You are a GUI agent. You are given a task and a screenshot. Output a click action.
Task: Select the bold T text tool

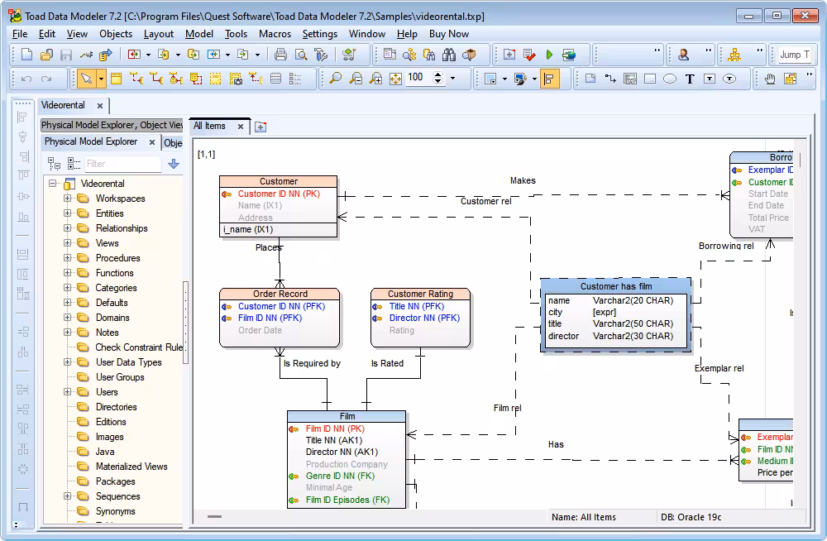point(690,79)
